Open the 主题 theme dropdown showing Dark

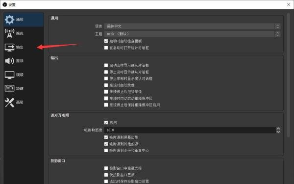pos(192,34)
